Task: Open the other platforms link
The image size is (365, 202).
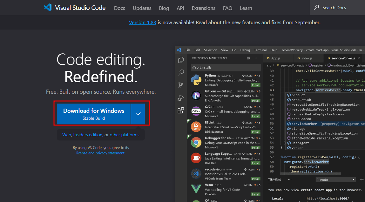Action: coord(125,135)
